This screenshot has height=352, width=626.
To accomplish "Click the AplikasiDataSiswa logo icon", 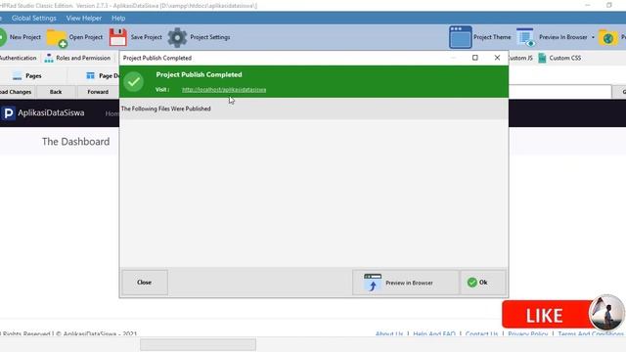I will 8,113.
